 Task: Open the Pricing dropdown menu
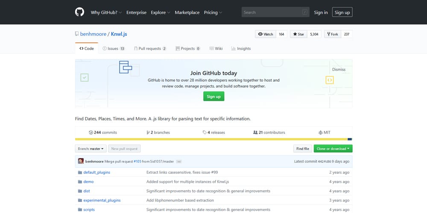click(x=213, y=12)
